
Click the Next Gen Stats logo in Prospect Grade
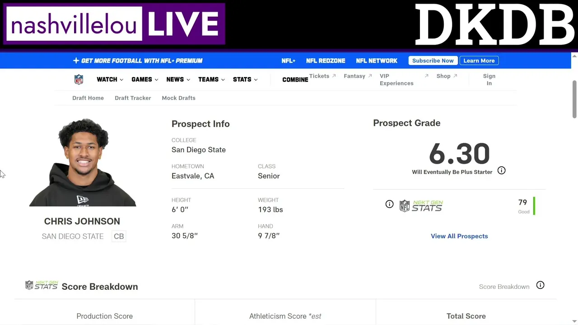click(x=421, y=206)
